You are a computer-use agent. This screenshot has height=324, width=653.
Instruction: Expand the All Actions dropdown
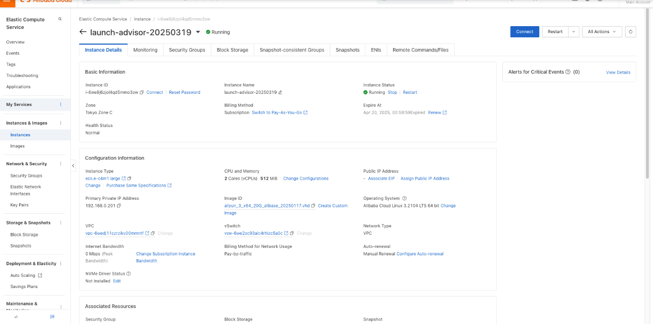602,32
